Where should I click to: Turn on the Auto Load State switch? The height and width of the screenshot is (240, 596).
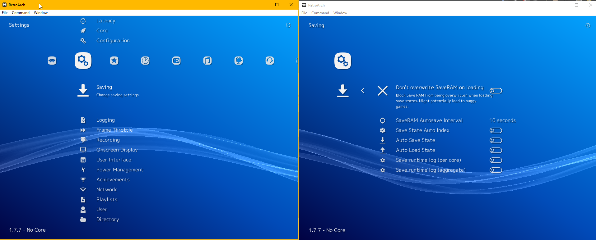496,150
